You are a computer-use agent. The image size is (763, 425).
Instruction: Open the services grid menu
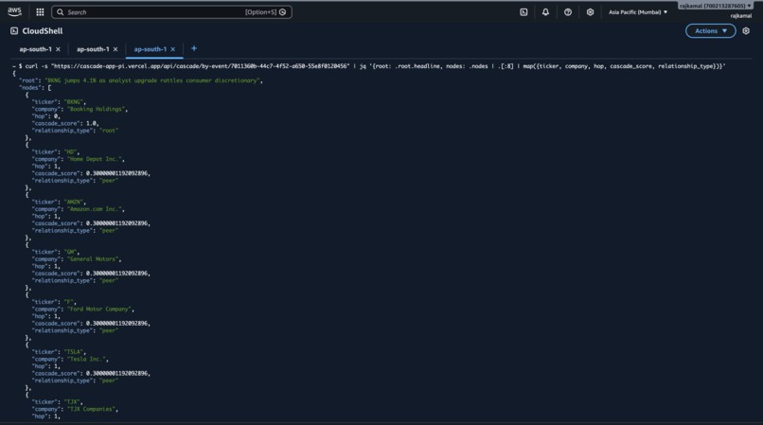coord(40,12)
